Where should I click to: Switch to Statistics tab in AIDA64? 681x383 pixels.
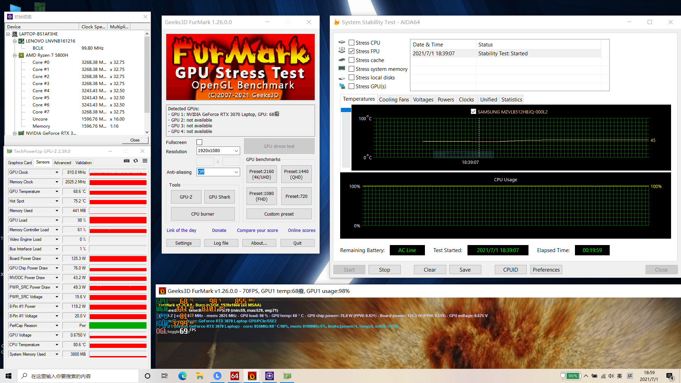511,100
